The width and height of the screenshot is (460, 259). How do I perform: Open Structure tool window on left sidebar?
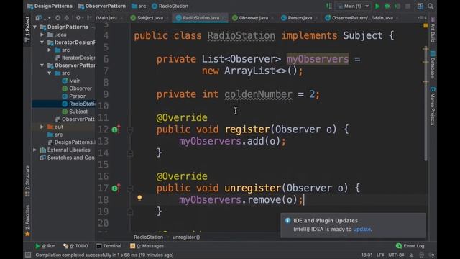(x=27, y=181)
